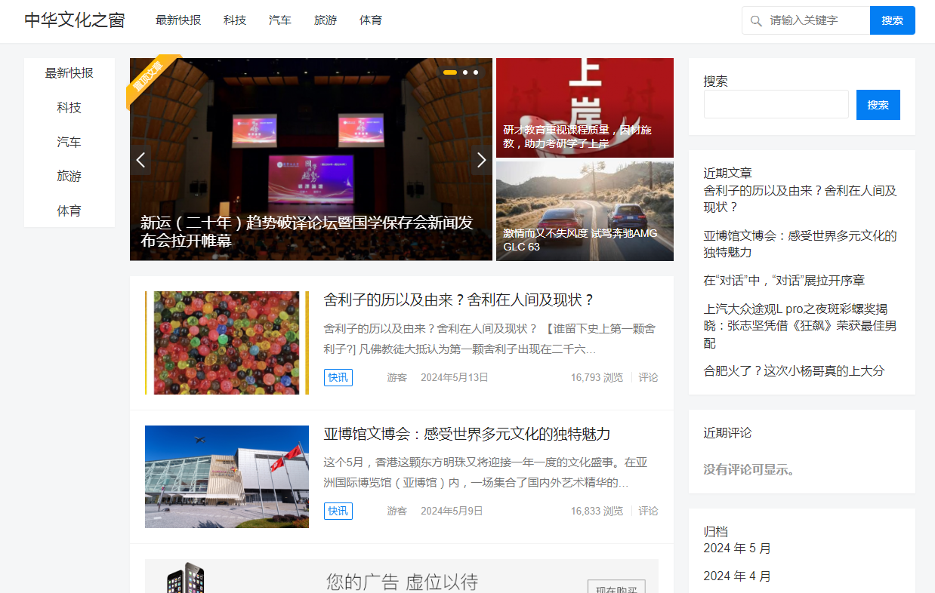Screen dimensions: 935x593
Task: Click 16,833 浏览 view count
Action: pyautogui.click(x=597, y=511)
